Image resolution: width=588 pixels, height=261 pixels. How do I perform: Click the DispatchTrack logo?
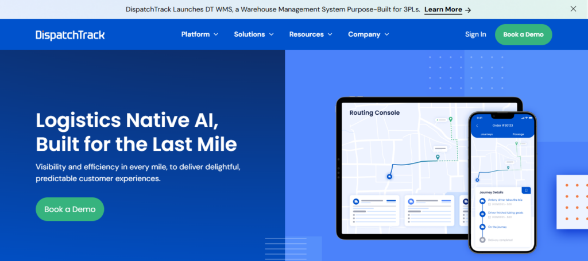tap(70, 35)
